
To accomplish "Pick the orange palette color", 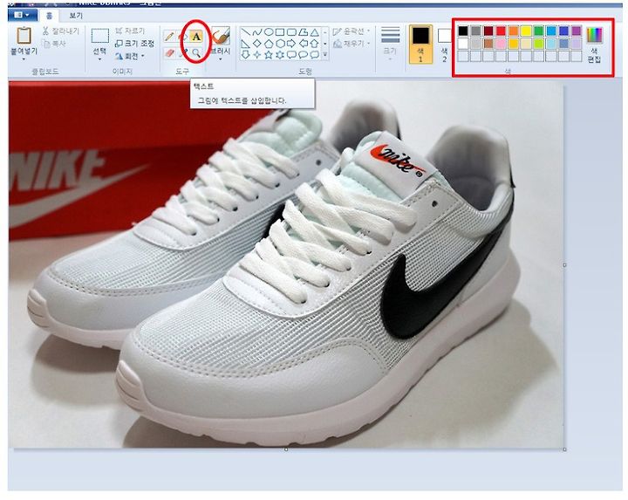I will pos(514,31).
